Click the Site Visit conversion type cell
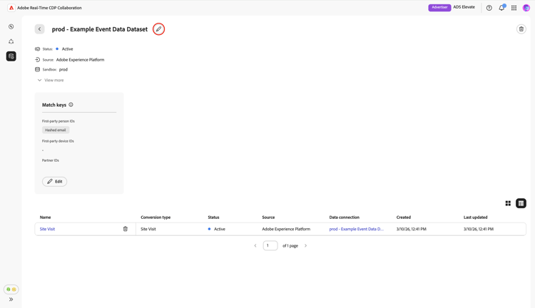The image size is (535, 308). click(148, 229)
